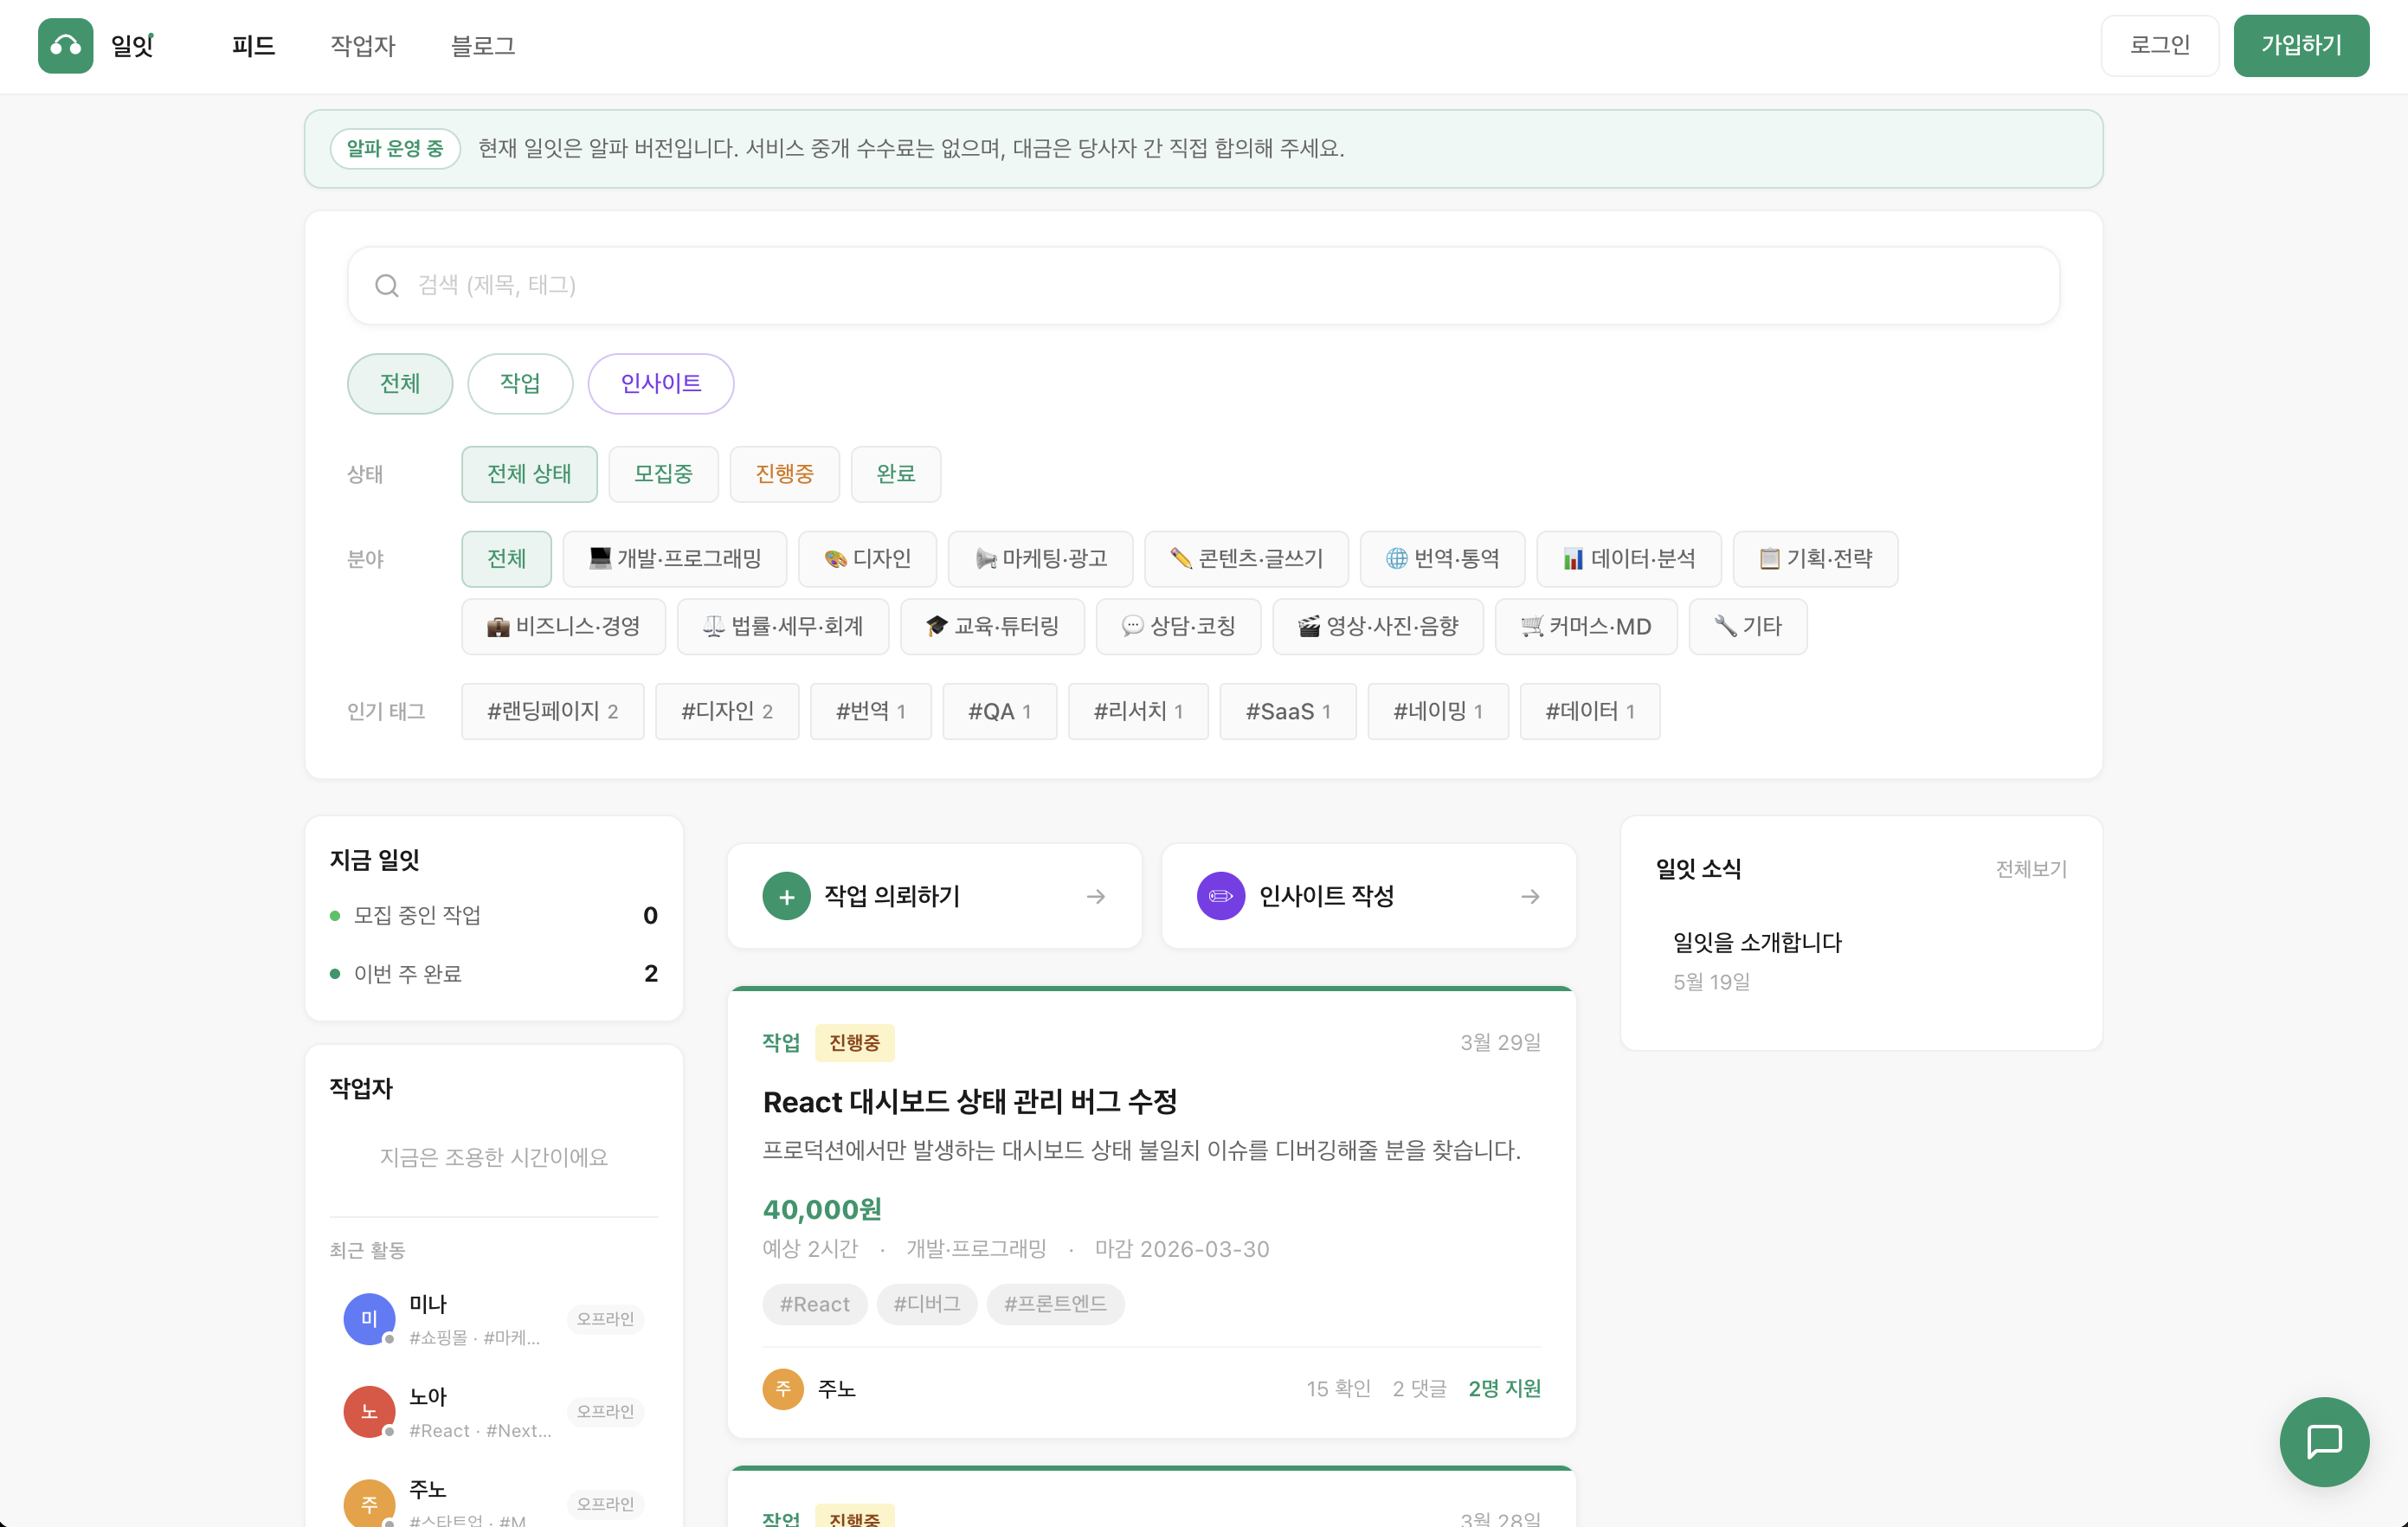This screenshot has width=2408, height=1527.
Task: Select the 전체 분야 filter
Action: 506,559
